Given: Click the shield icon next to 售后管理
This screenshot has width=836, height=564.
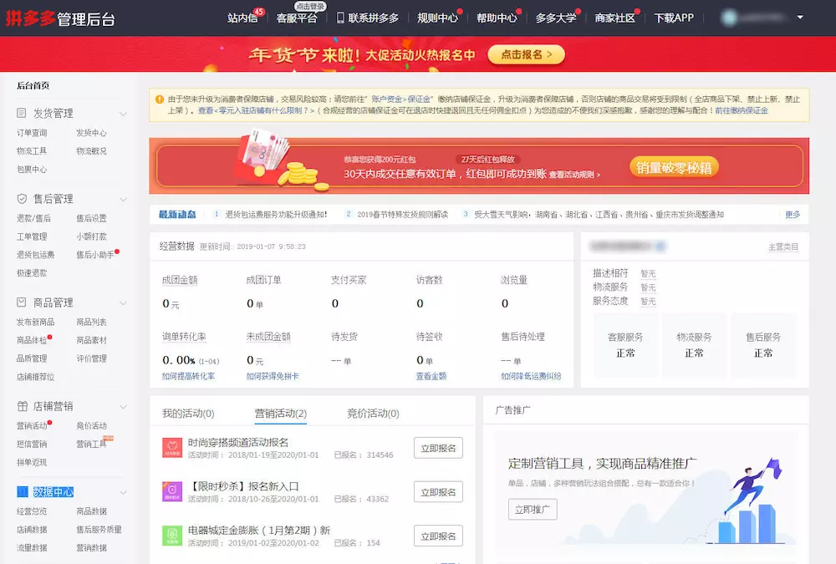Looking at the screenshot, I should (x=23, y=199).
